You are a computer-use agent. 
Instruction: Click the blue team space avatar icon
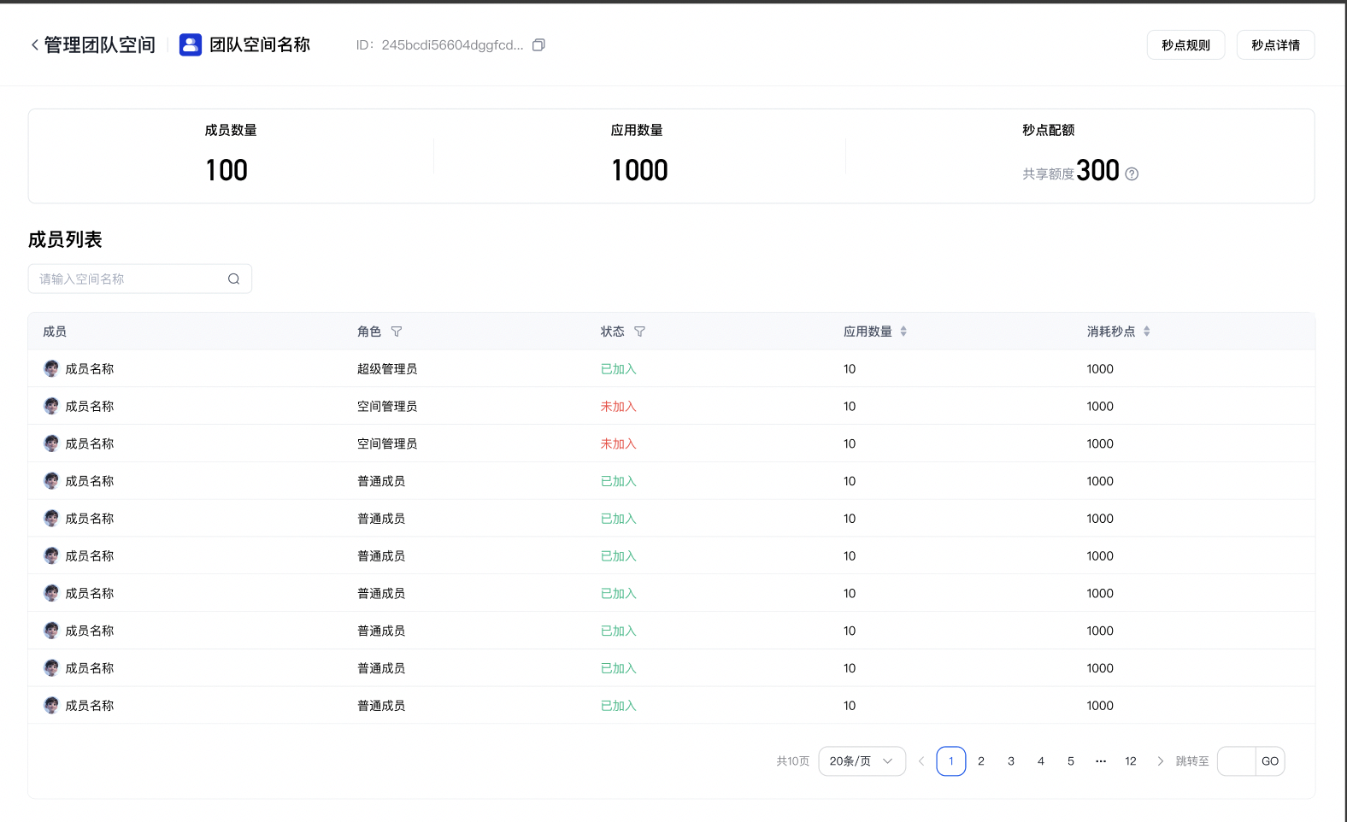coord(191,45)
